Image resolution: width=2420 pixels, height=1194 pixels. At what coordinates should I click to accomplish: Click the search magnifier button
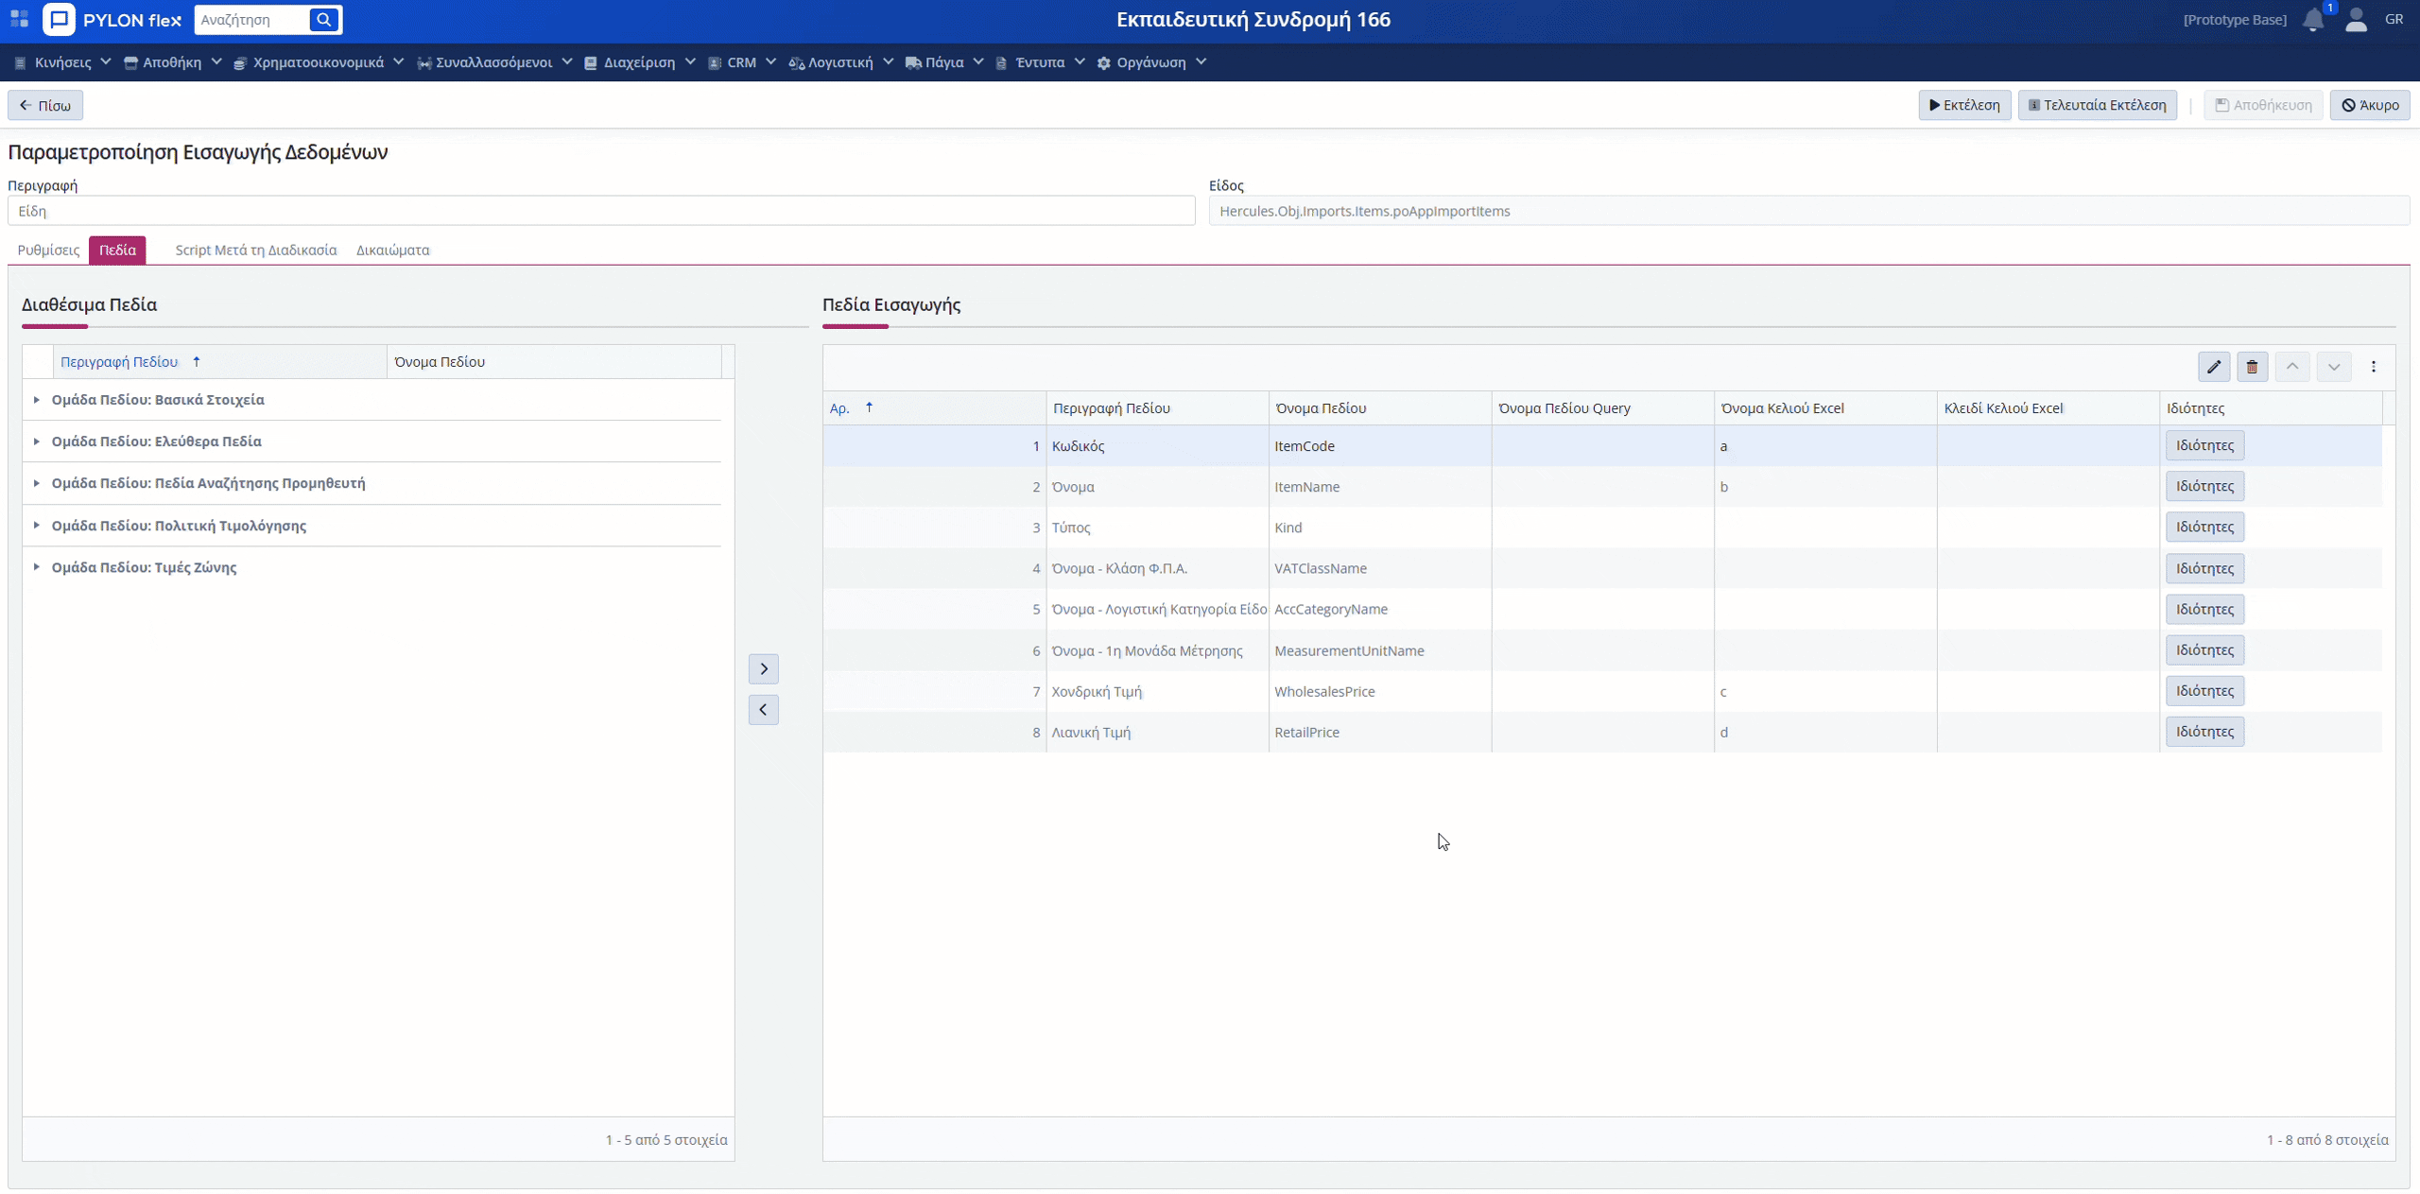[x=323, y=19]
